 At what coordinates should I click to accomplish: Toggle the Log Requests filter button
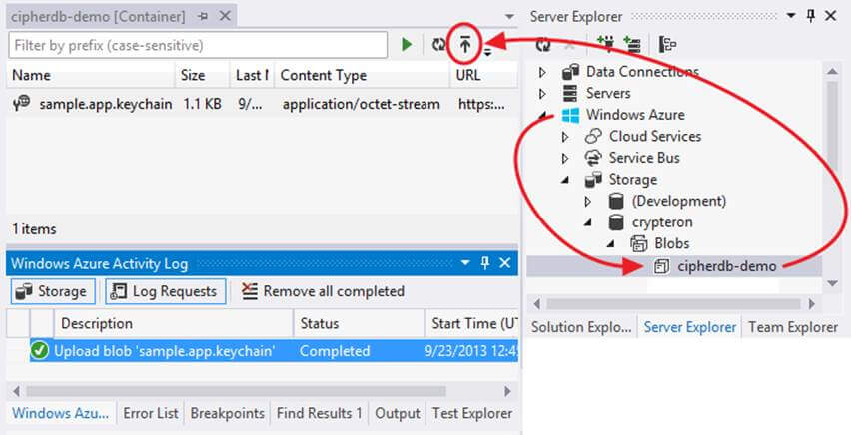pos(164,291)
